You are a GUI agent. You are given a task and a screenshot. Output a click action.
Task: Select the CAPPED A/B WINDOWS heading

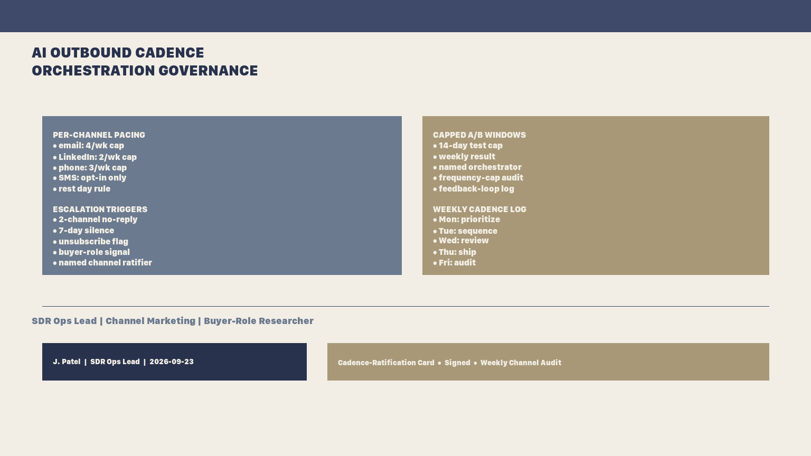click(x=479, y=135)
